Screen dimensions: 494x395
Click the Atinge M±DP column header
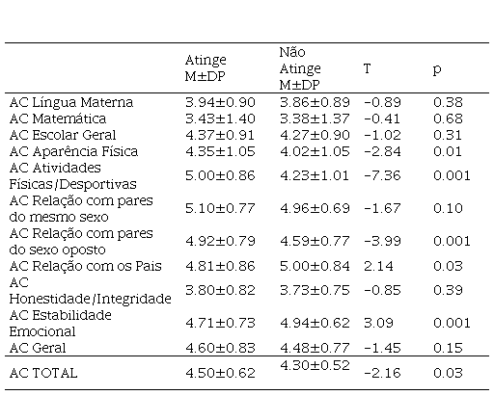click(x=206, y=68)
